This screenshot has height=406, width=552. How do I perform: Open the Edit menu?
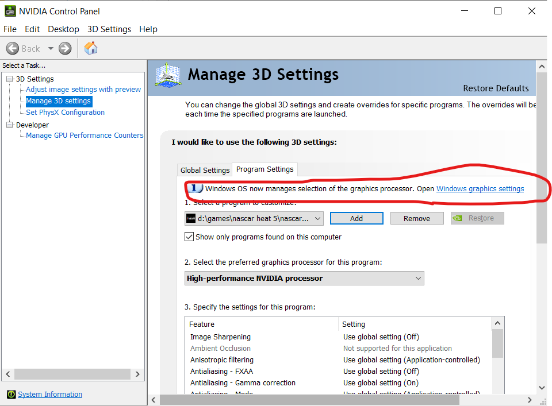pyautogui.click(x=32, y=29)
